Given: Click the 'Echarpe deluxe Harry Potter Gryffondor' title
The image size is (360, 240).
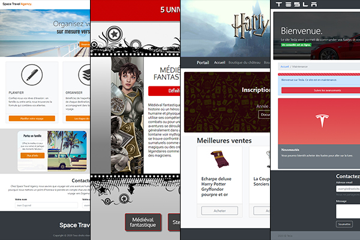Looking at the screenshot, I should coord(216,187).
